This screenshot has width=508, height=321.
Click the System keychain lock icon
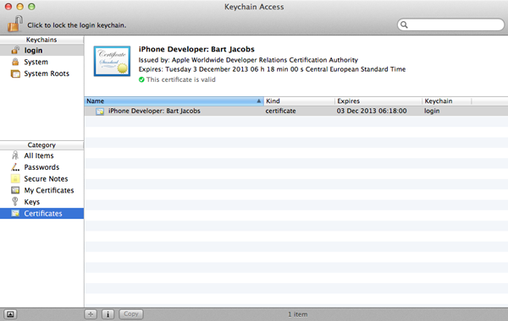click(x=15, y=62)
